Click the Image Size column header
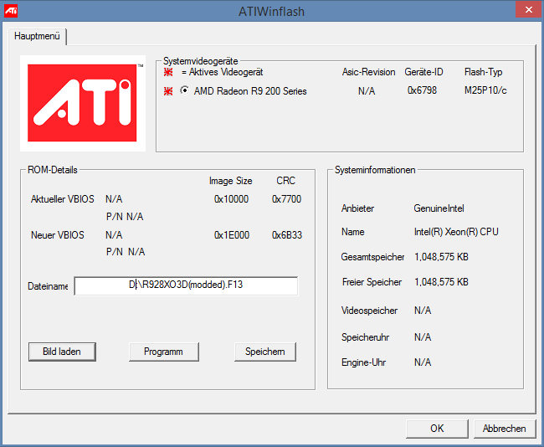This screenshot has height=447, width=544. pos(231,181)
